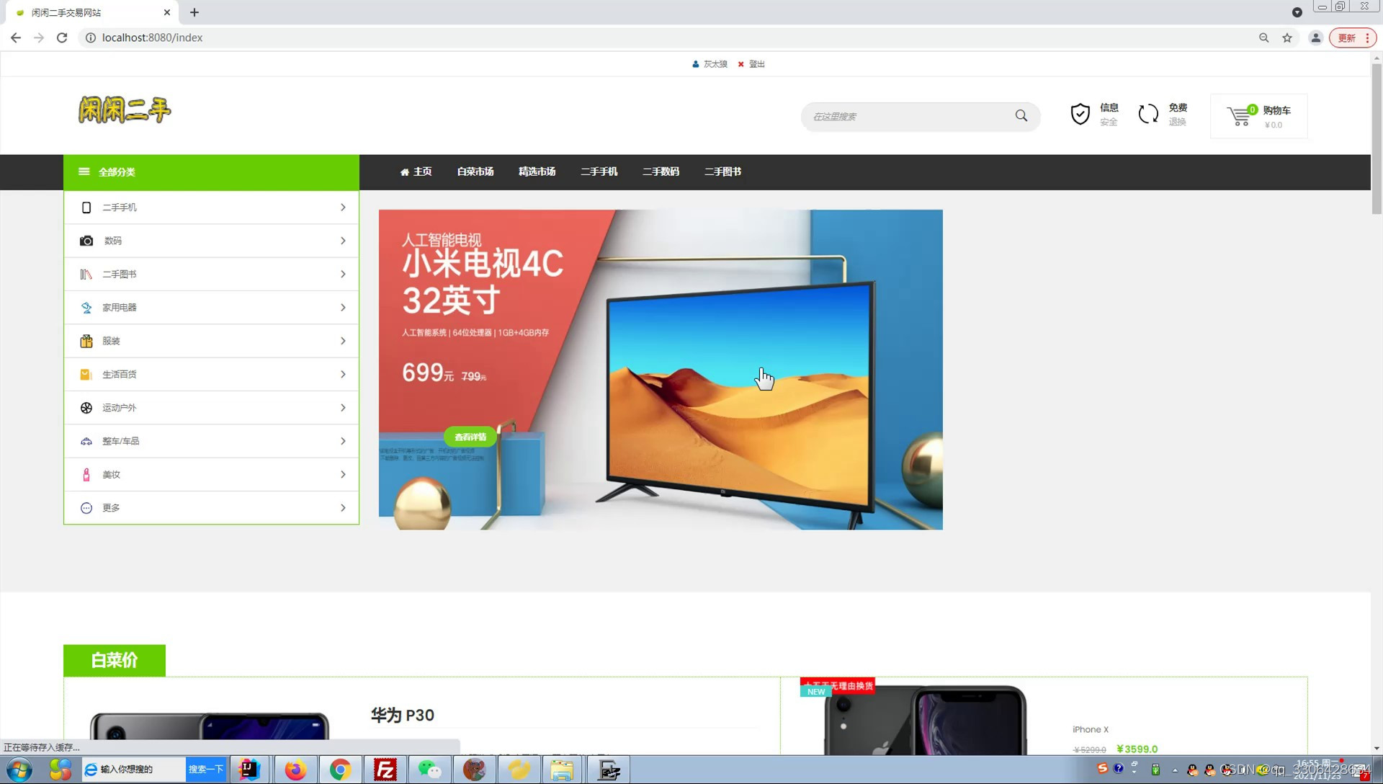Go to 主页 in navigation bar

(416, 171)
